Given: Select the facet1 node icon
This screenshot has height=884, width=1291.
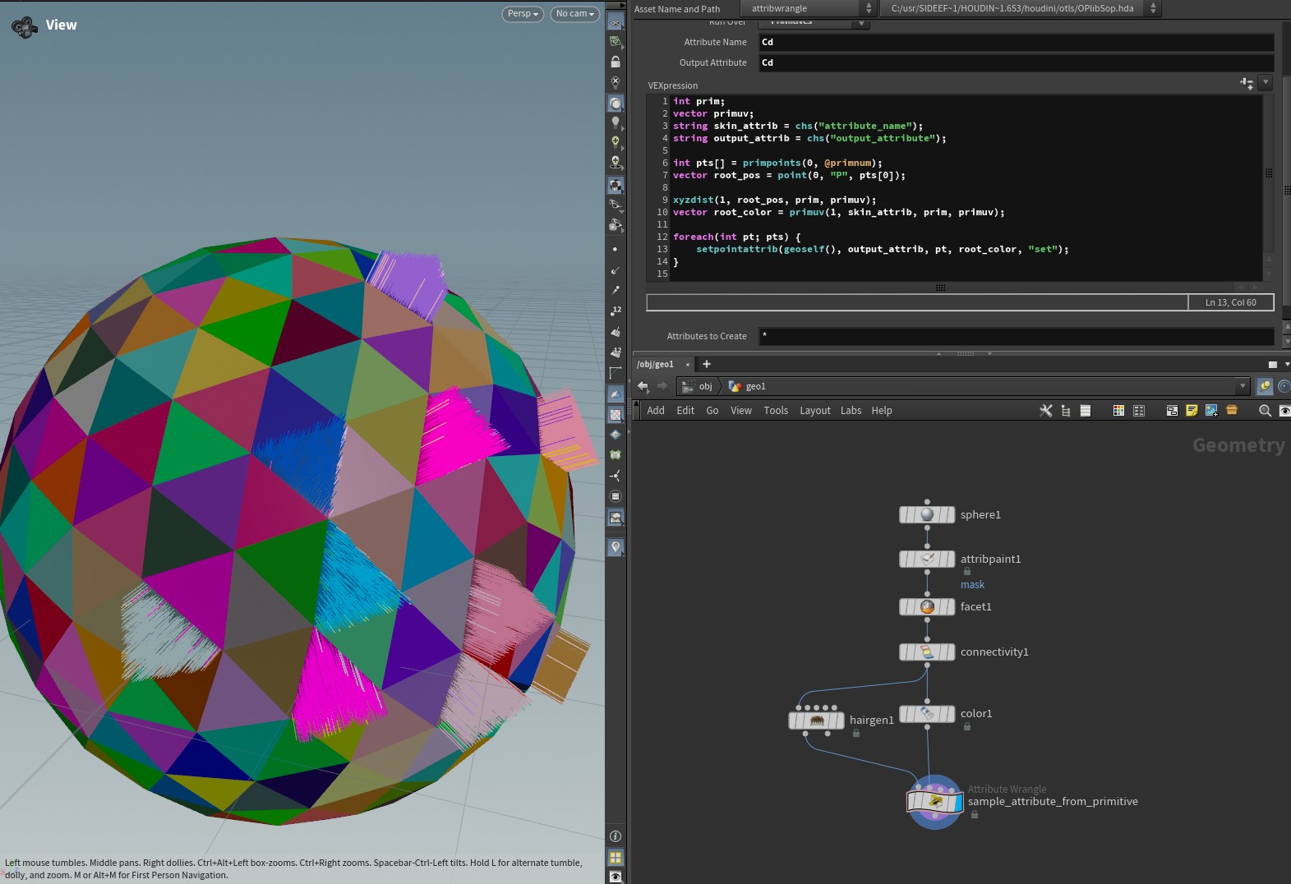Looking at the screenshot, I should (927, 606).
